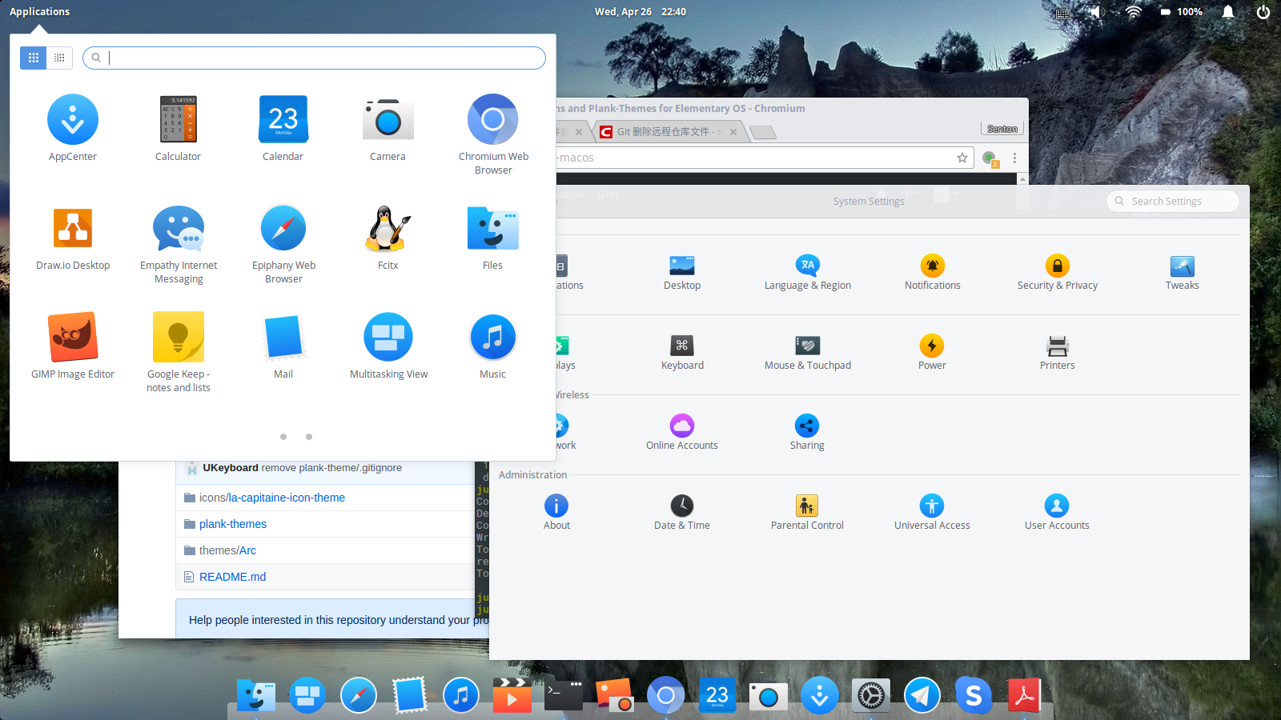Viewport: 1281px width, 720px height.
Task: Open Calendar in the applications launcher
Action: tap(283, 128)
